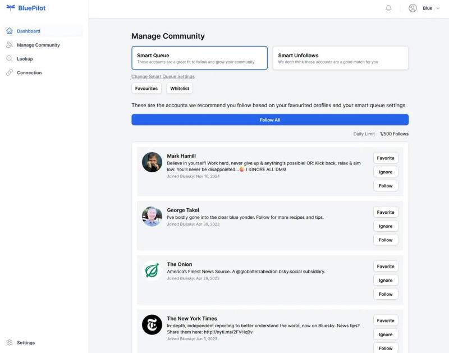Ignore the George Takei account
The width and height of the screenshot is (449, 353).
click(386, 226)
